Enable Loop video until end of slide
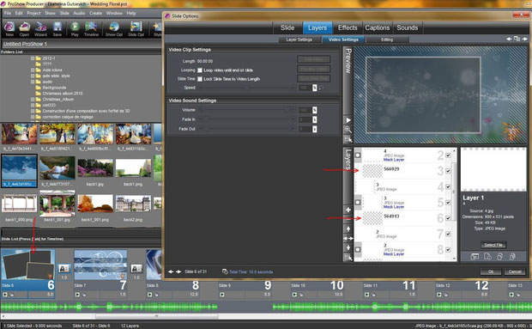This screenshot has height=329, width=532. [x=200, y=70]
